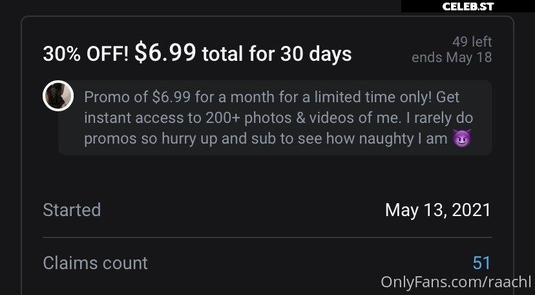Click the May 13, 2021 start date
The width and height of the screenshot is (535, 295).
tap(438, 210)
